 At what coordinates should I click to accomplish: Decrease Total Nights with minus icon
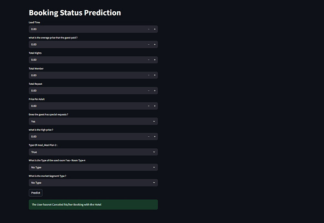[x=149, y=60]
